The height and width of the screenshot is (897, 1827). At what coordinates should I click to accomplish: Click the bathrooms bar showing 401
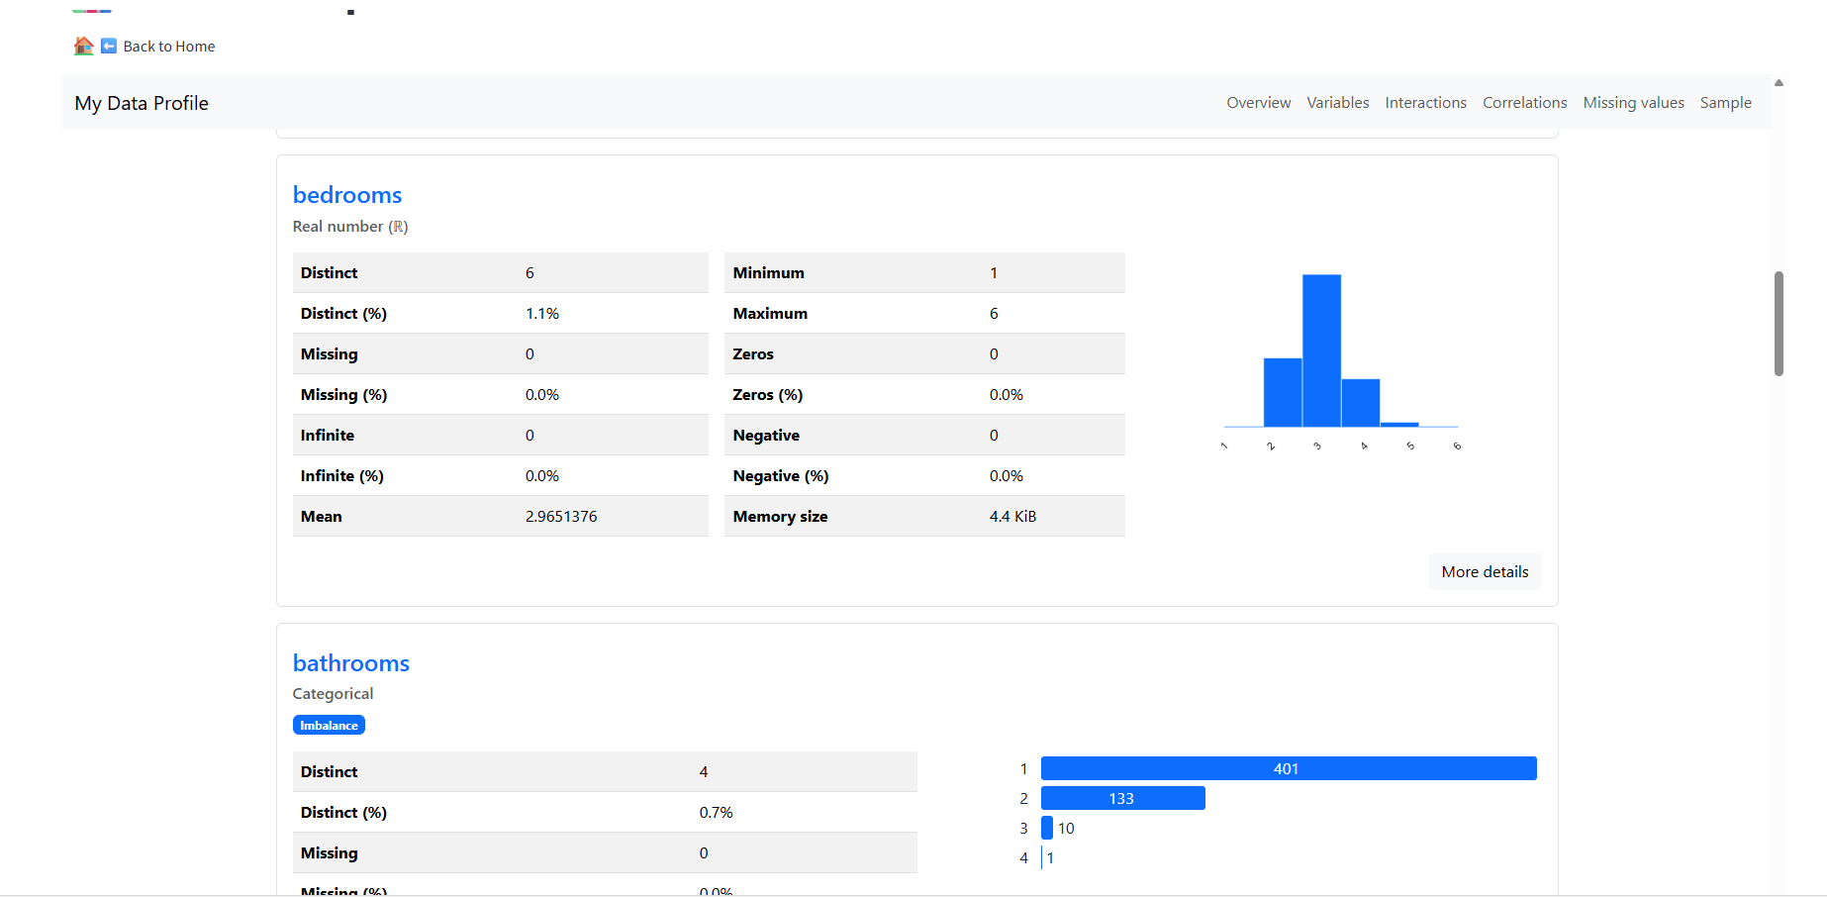[1289, 768]
